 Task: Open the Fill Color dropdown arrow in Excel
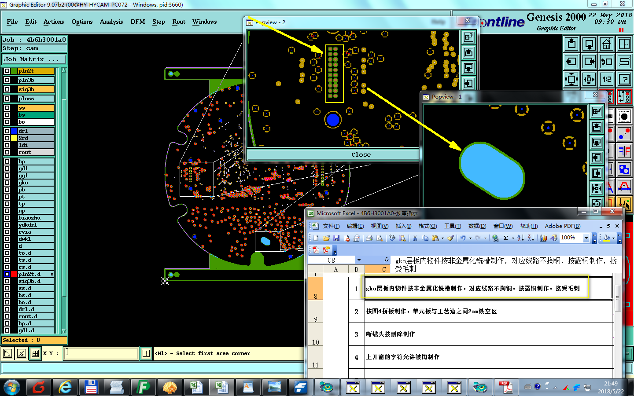click(613, 238)
